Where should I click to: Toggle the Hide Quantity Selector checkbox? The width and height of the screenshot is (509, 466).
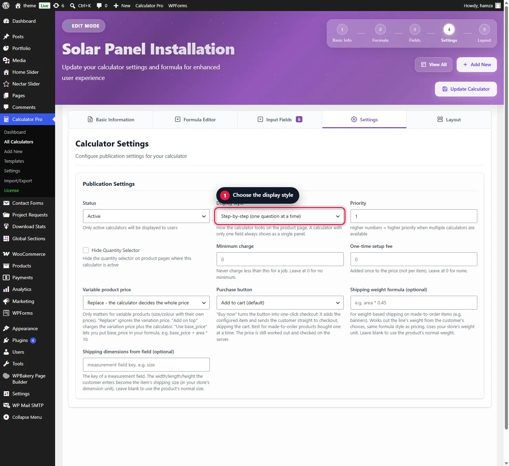point(86,250)
